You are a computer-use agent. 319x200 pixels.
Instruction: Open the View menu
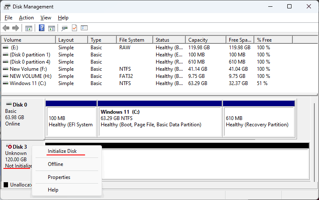click(46, 18)
